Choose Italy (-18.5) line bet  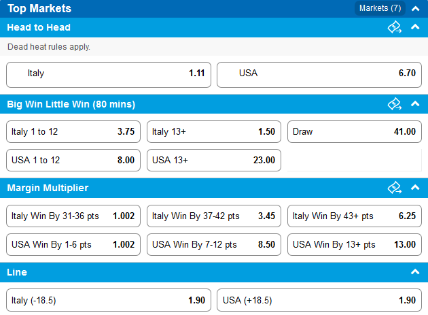[109, 300]
